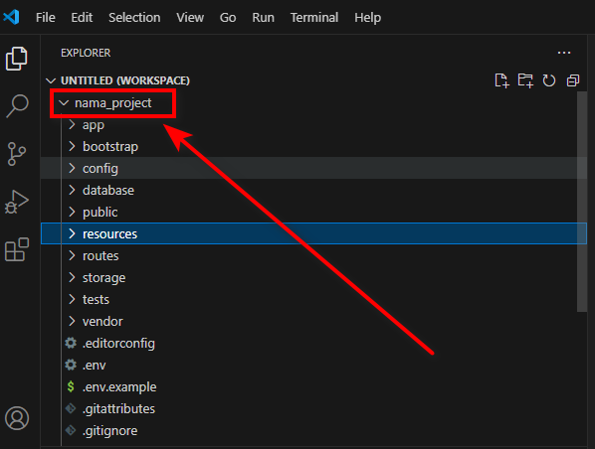Open the Search view icon
The image size is (595, 449).
coord(17,105)
